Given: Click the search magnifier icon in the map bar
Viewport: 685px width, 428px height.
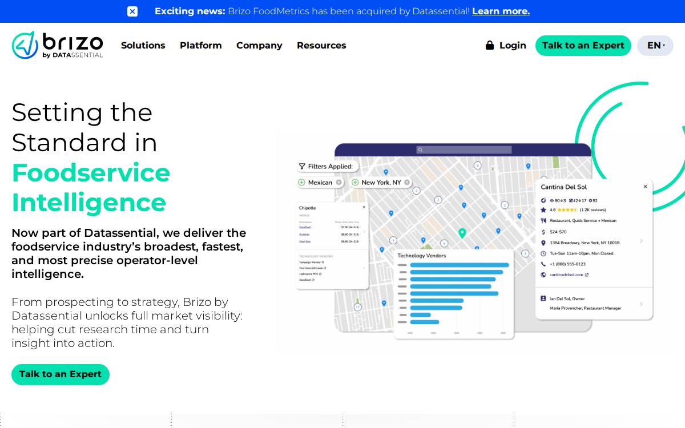Looking at the screenshot, I should click(x=420, y=150).
